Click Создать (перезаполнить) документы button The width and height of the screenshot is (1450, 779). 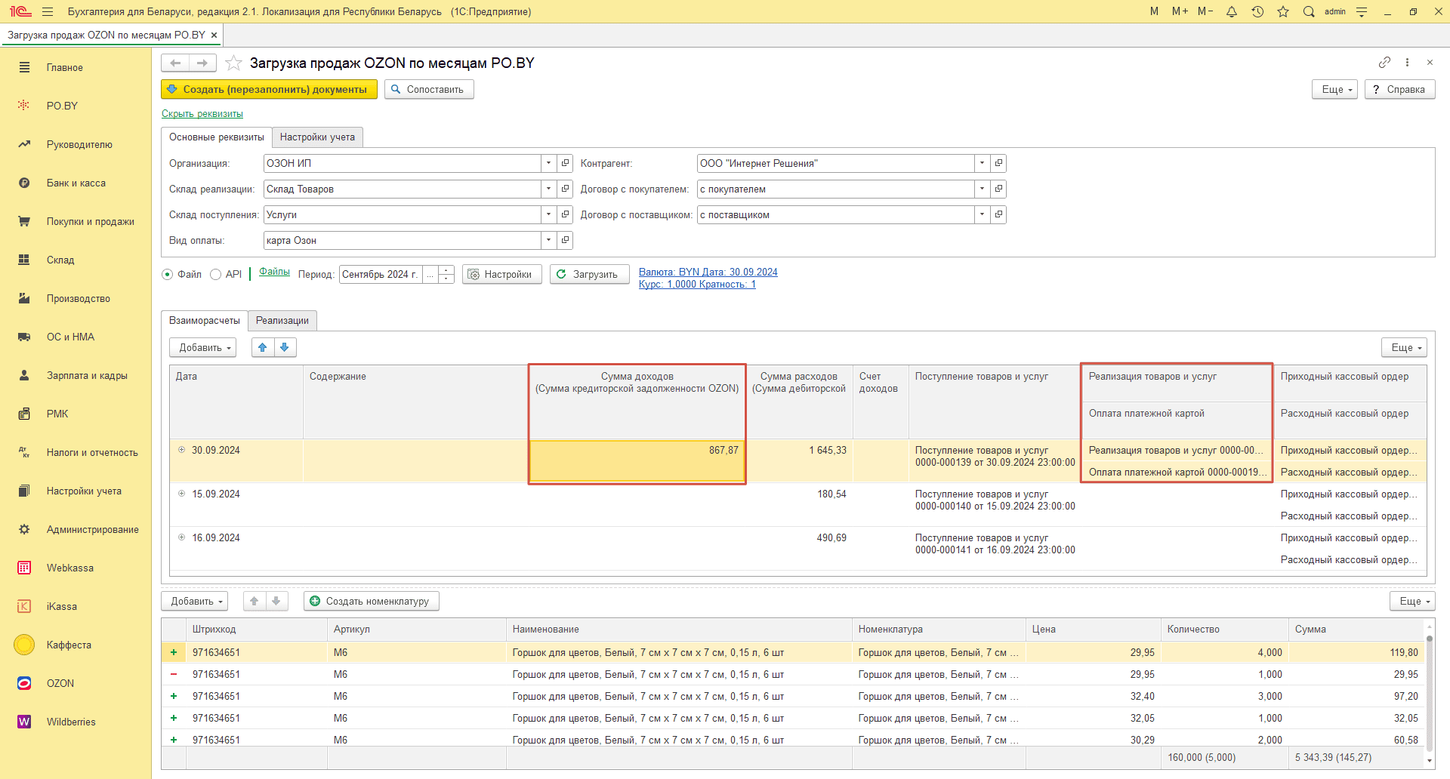269,89
